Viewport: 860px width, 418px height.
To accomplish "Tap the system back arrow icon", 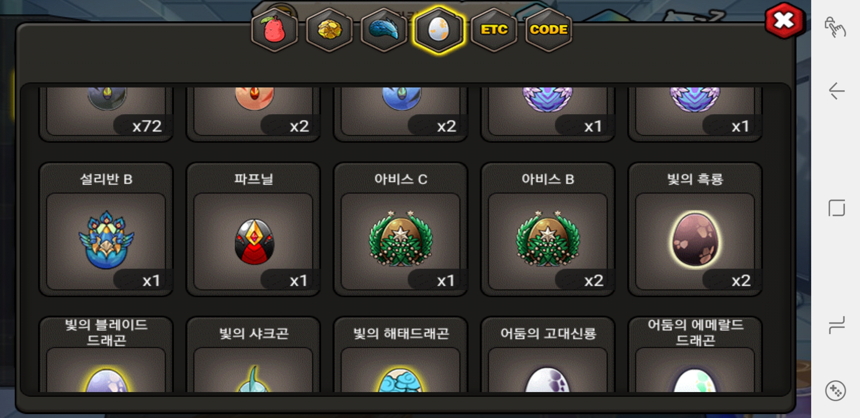I will [x=836, y=91].
